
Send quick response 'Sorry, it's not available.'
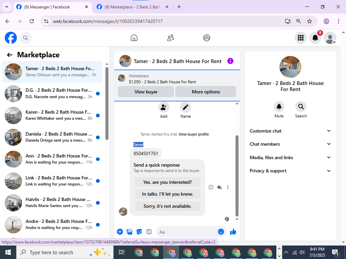tap(168, 206)
